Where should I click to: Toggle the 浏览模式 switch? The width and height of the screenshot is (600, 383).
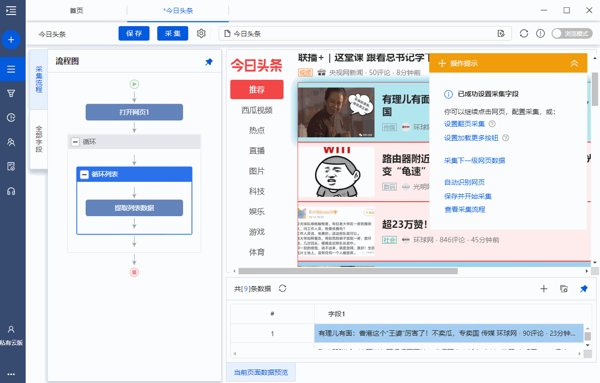tap(572, 33)
